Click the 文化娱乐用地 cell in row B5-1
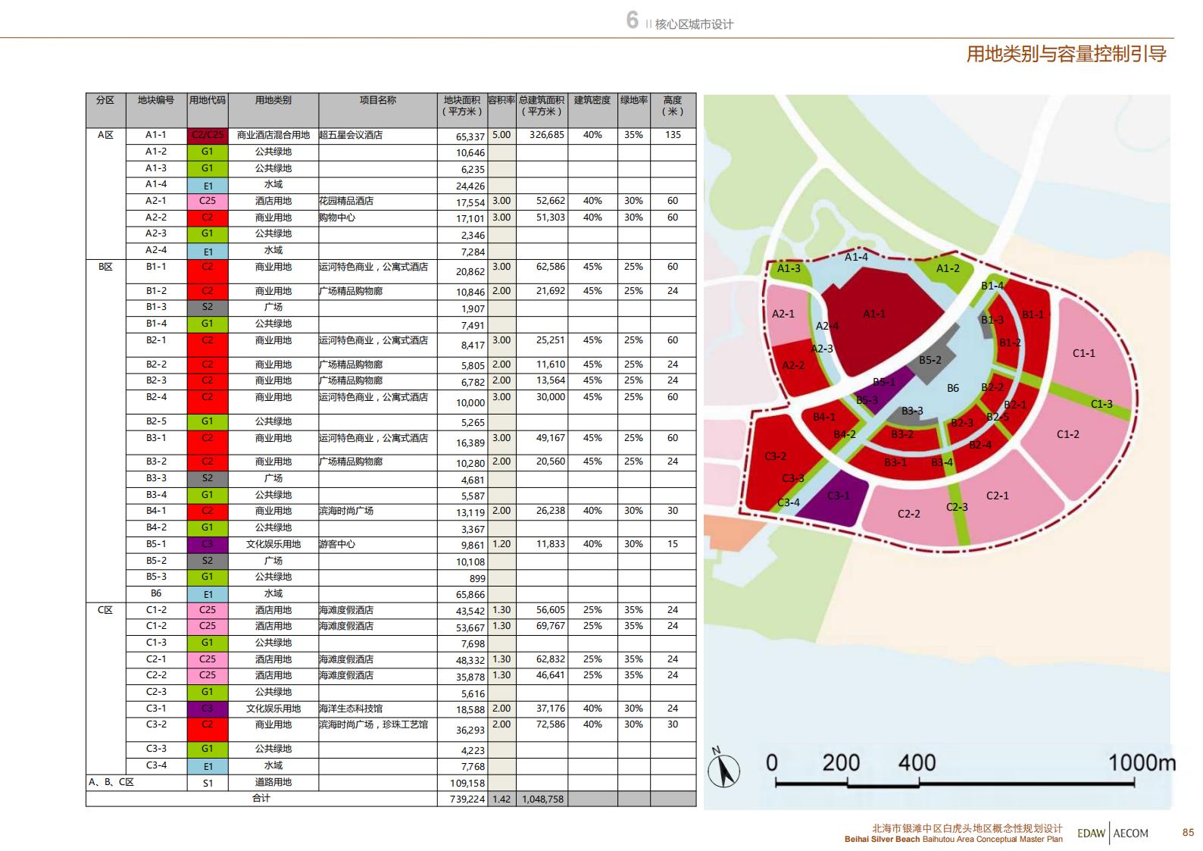 [273, 544]
